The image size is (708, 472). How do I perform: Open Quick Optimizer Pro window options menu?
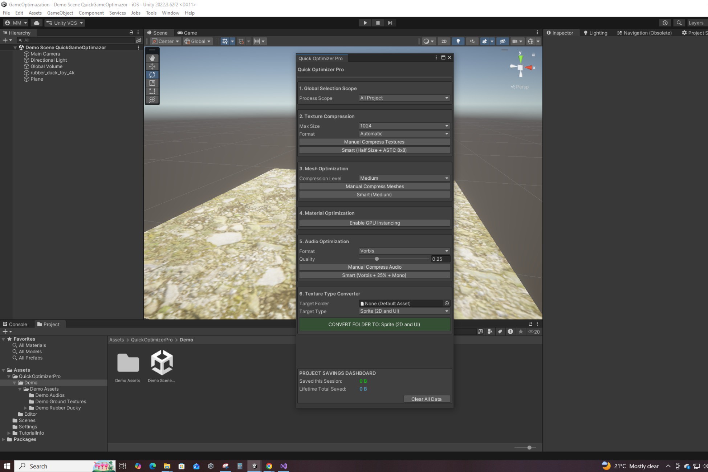[x=436, y=57]
